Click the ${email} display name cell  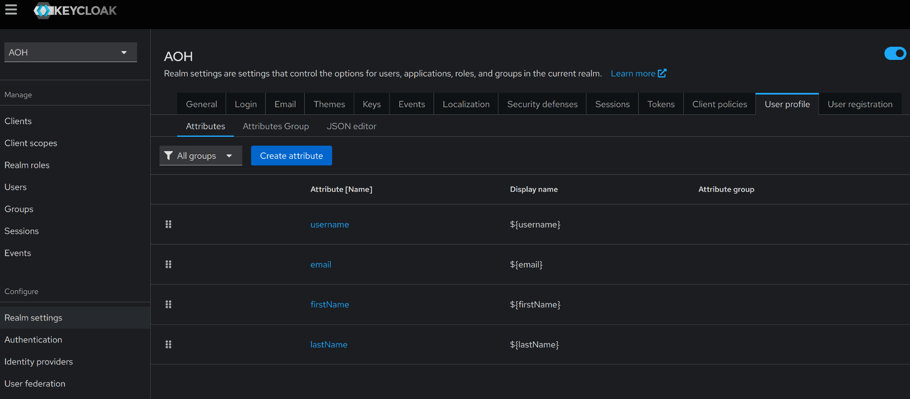coord(527,264)
